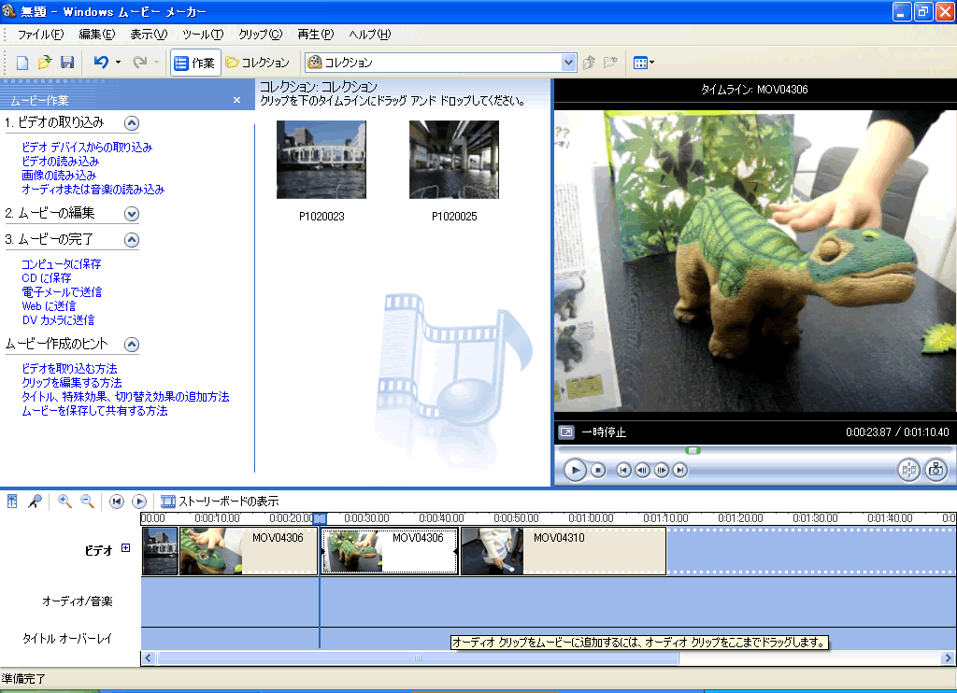Screen dimensions: 957x693
Task: Take a picture with the camera icon
Action: [x=936, y=470]
